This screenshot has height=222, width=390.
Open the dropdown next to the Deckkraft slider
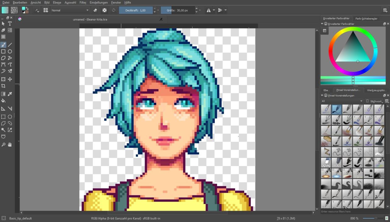(158, 10)
